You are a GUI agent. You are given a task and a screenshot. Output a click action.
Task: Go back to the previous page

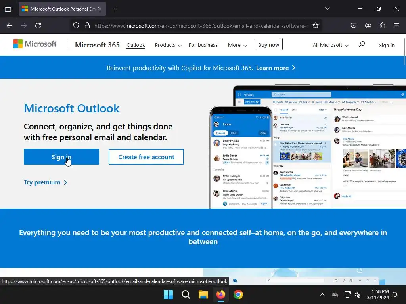10,26
